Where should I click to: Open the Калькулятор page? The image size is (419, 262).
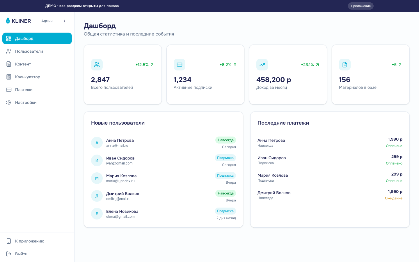37,77
